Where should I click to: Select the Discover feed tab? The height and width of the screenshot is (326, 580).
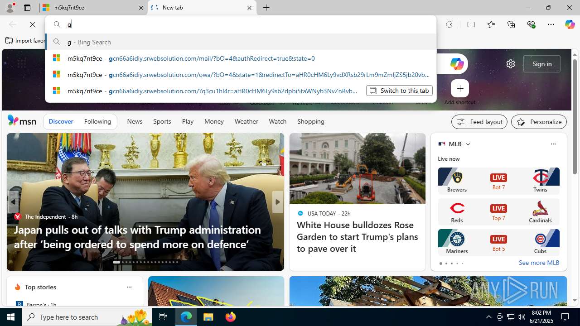click(x=61, y=121)
